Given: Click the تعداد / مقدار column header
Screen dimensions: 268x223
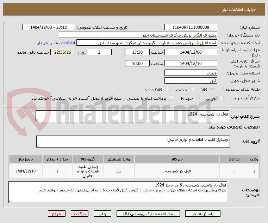Looking at the screenshot, I should [57, 159].
